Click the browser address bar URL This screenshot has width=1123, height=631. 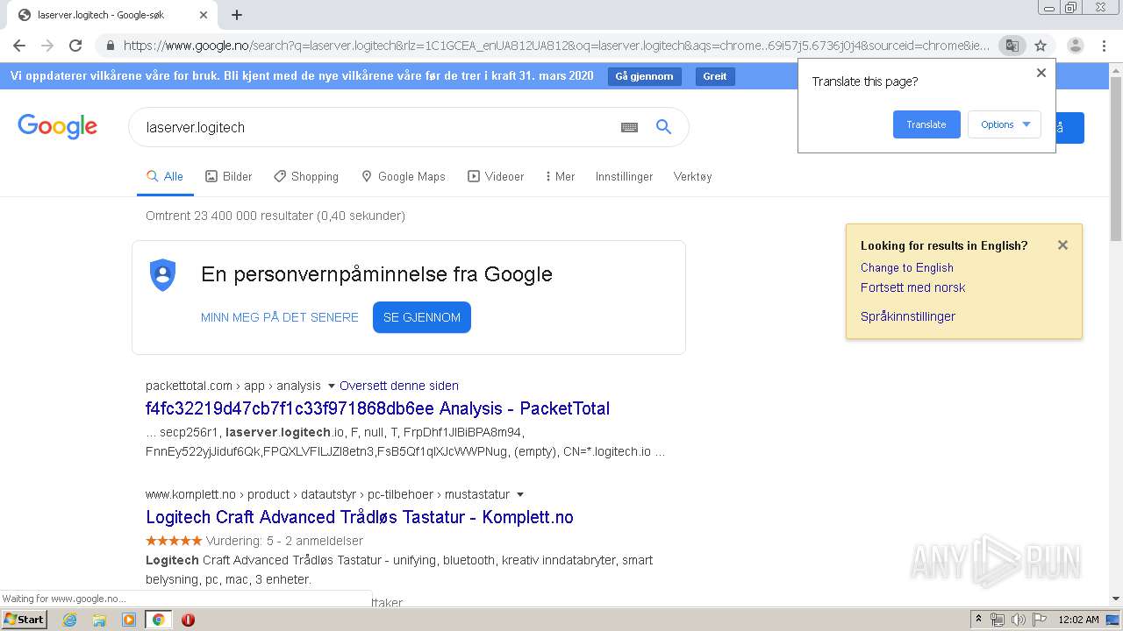(555, 46)
